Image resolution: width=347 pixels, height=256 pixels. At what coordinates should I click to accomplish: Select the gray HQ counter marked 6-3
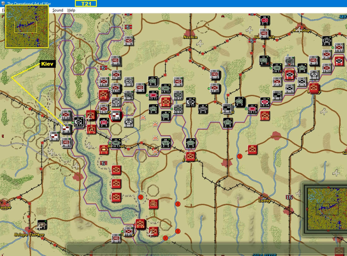tap(66, 142)
